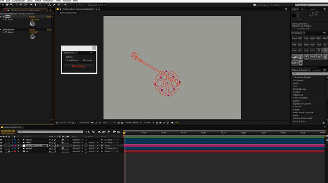Click the Graph Editor timeline icon
This screenshot has height=183, width=328.
118,132
